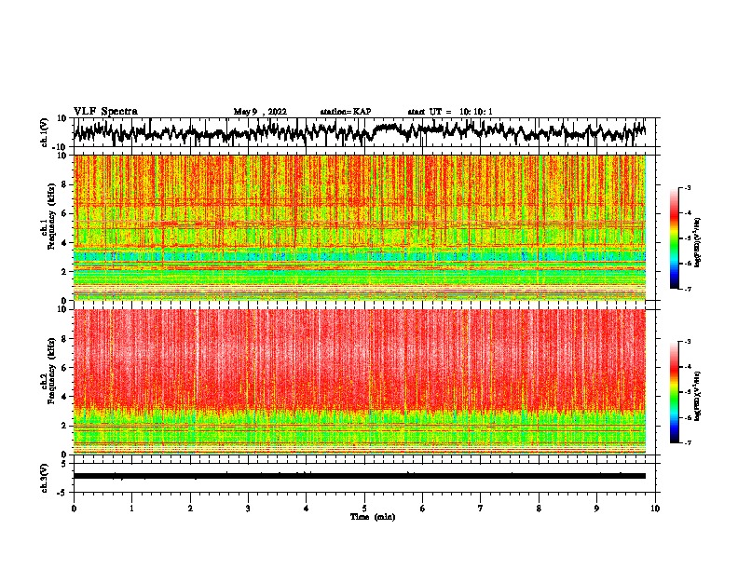Click inside the ch.1 voltage waveform trace
The height and width of the screenshot is (570, 738).
coord(360,132)
